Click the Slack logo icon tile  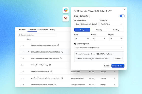point(66,10)
